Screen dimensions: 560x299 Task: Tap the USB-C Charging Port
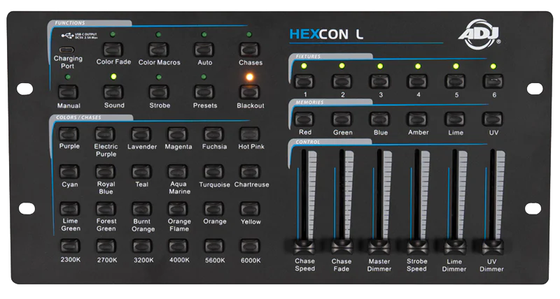point(66,50)
